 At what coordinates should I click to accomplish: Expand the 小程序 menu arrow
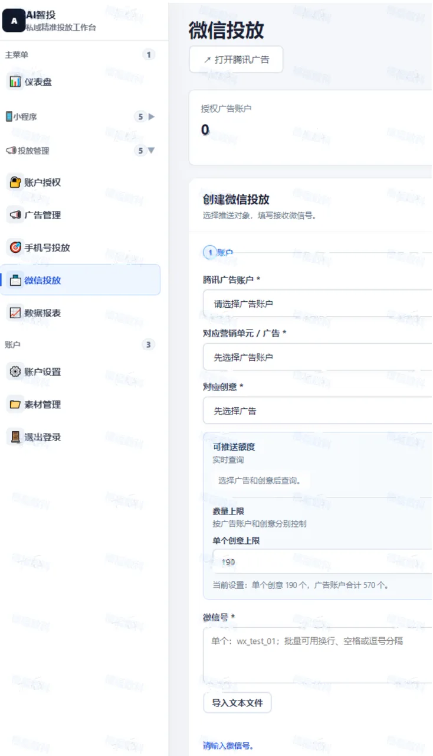(x=152, y=116)
